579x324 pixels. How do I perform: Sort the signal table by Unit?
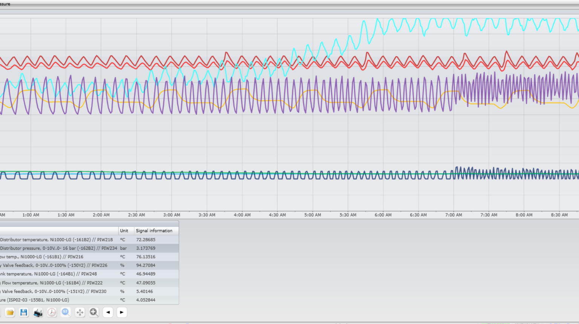pos(125,230)
